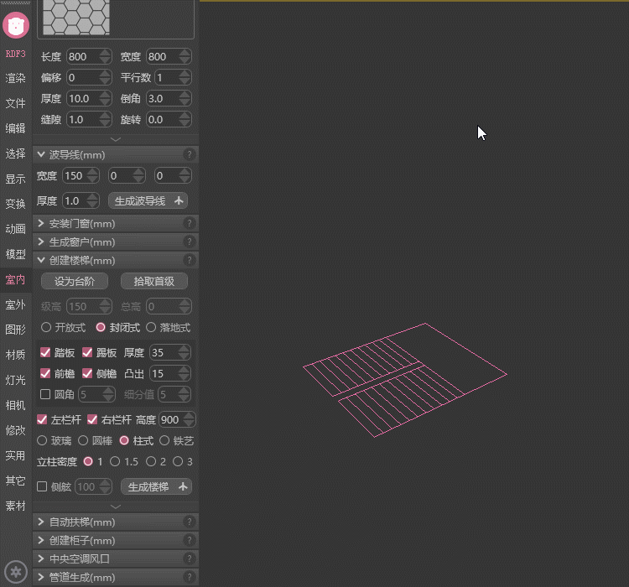Screen dimensions: 629x587
Task: Click stepper arrows of 倒角 field showing 3.0
Action: tap(185, 98)
